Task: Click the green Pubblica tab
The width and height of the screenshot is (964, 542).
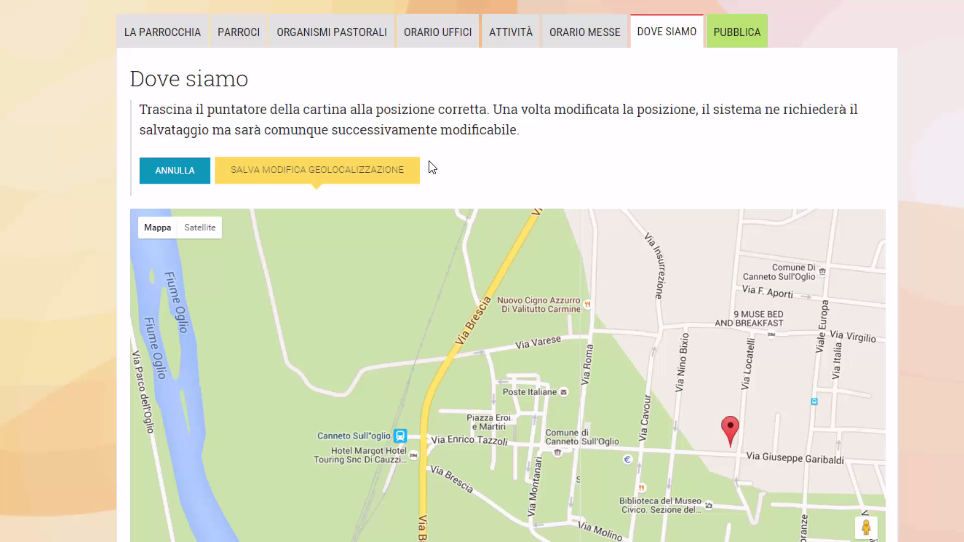Action: pyautogui.click(x=737, y=32)
